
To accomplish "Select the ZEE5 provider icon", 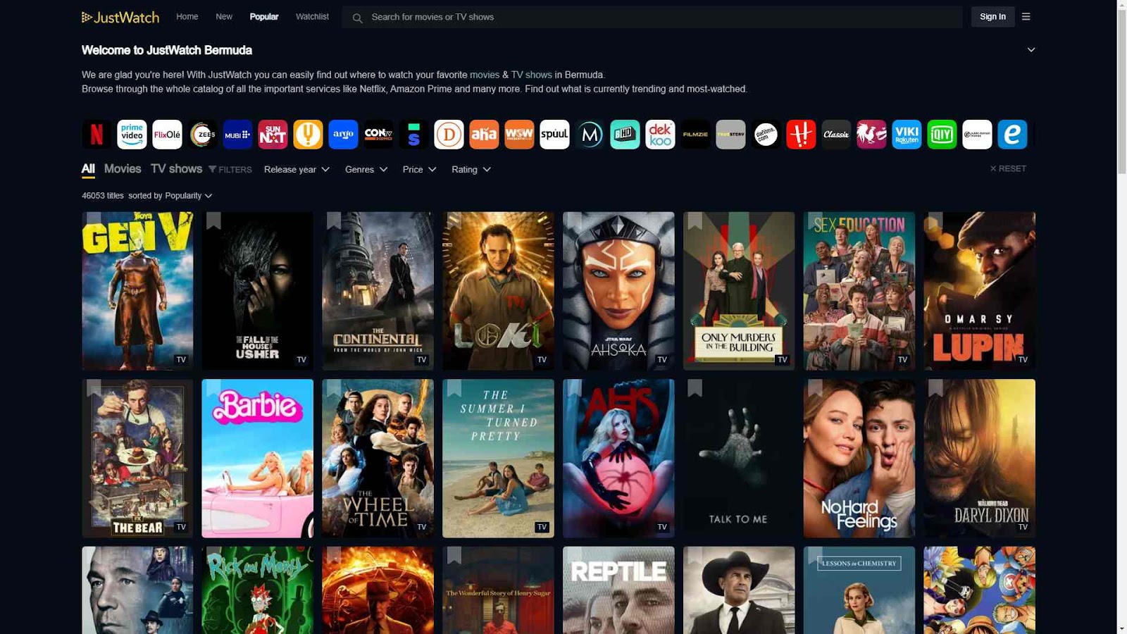I will point(202,135).
